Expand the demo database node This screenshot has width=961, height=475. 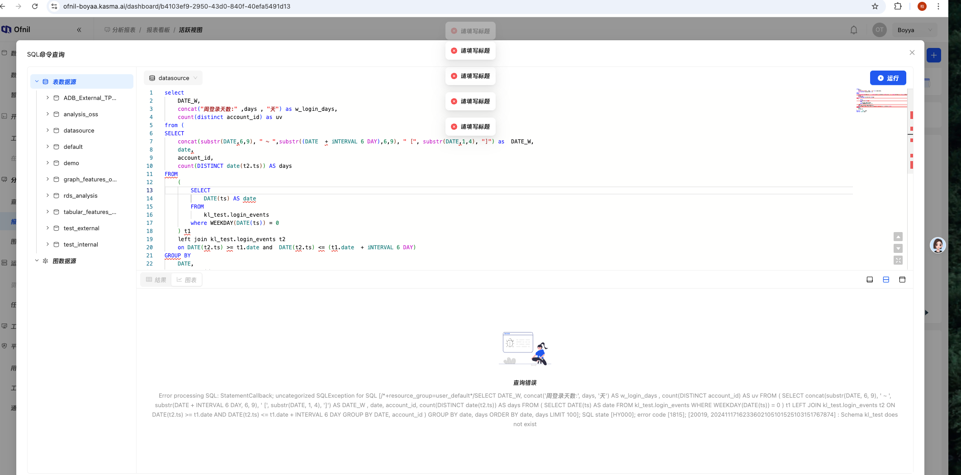click(47, 163)
